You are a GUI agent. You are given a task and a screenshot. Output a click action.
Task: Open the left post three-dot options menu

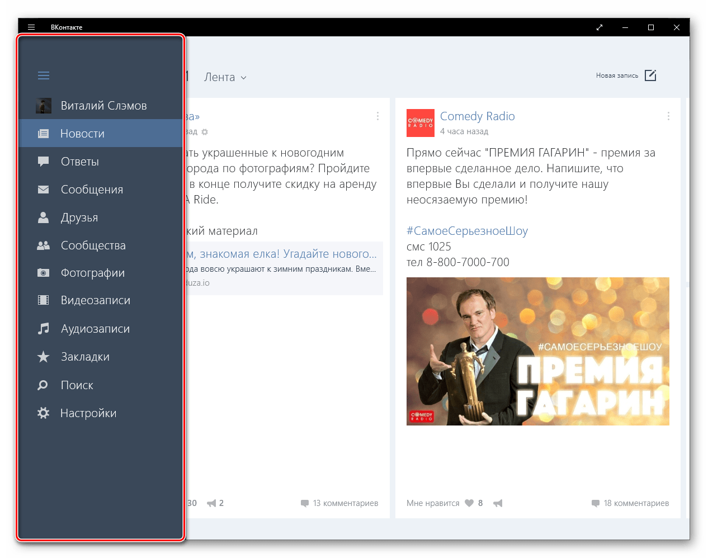[377, 116]
